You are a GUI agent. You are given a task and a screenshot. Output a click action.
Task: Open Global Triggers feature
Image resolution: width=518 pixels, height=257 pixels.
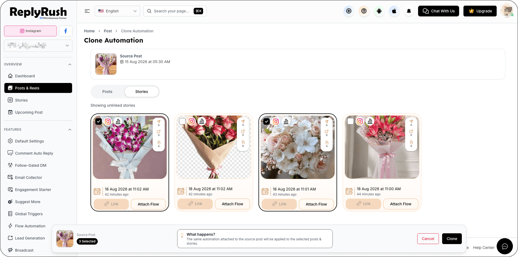[x=38, y=214]
